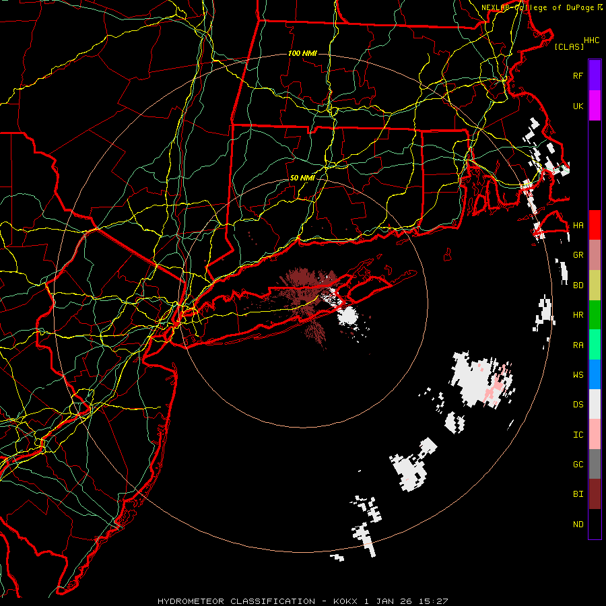Click the HR dark green legend swatch

595,314
